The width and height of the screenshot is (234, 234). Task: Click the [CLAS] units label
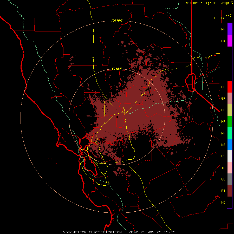point(219,18)
